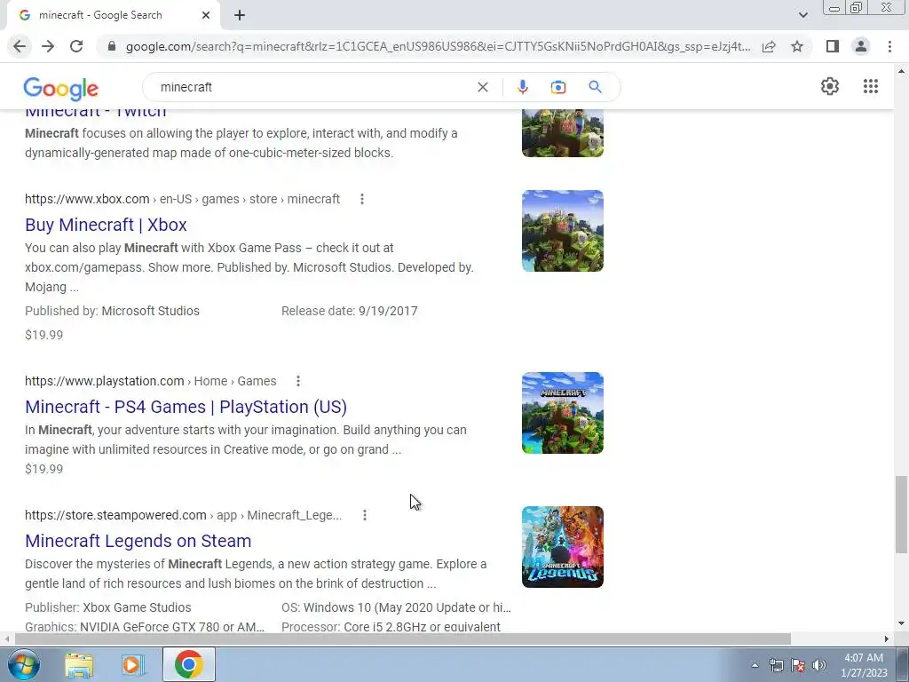This screenshot has width=909, height=682.
Task: Submit search with the magnifier icon
Action: (595, 87)
